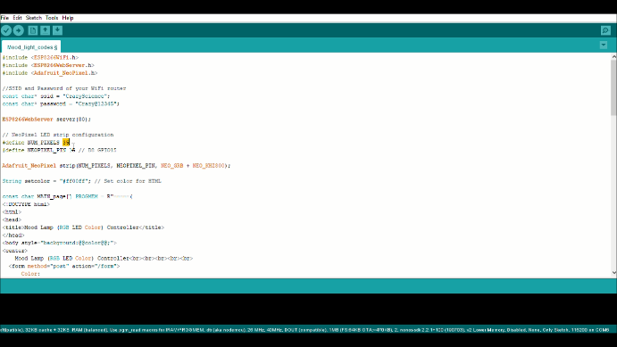Click the highlighted NUM_PIXELS value
The height and width of the screenshot is (347, 617).
(x=66, y=142)
